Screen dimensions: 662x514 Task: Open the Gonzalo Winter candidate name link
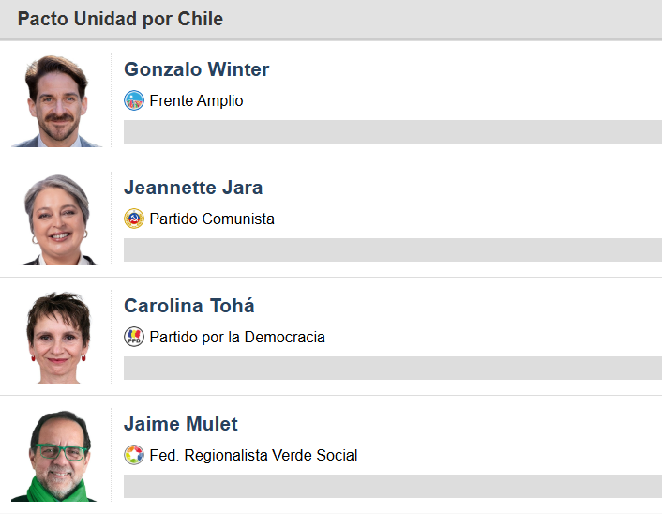[x=196, y=69]
